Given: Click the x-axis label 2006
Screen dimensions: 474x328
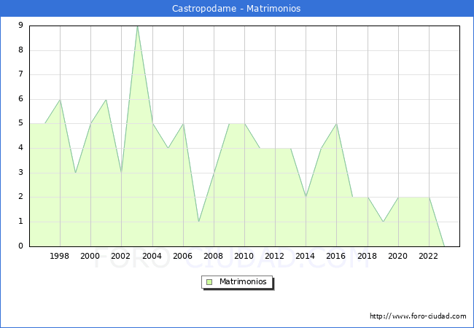Looking at the screenshot, I should click(x=182, y=256).
